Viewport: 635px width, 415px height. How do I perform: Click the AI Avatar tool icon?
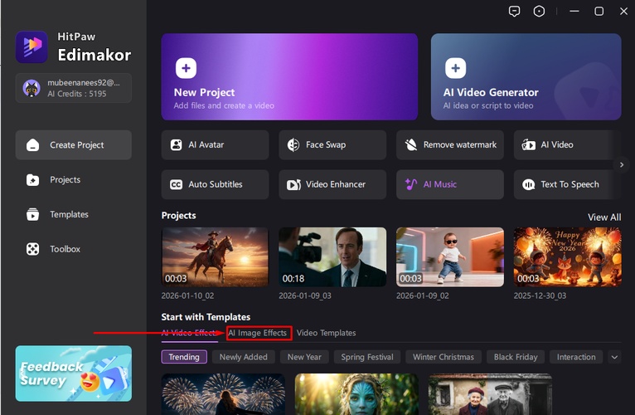176,144
